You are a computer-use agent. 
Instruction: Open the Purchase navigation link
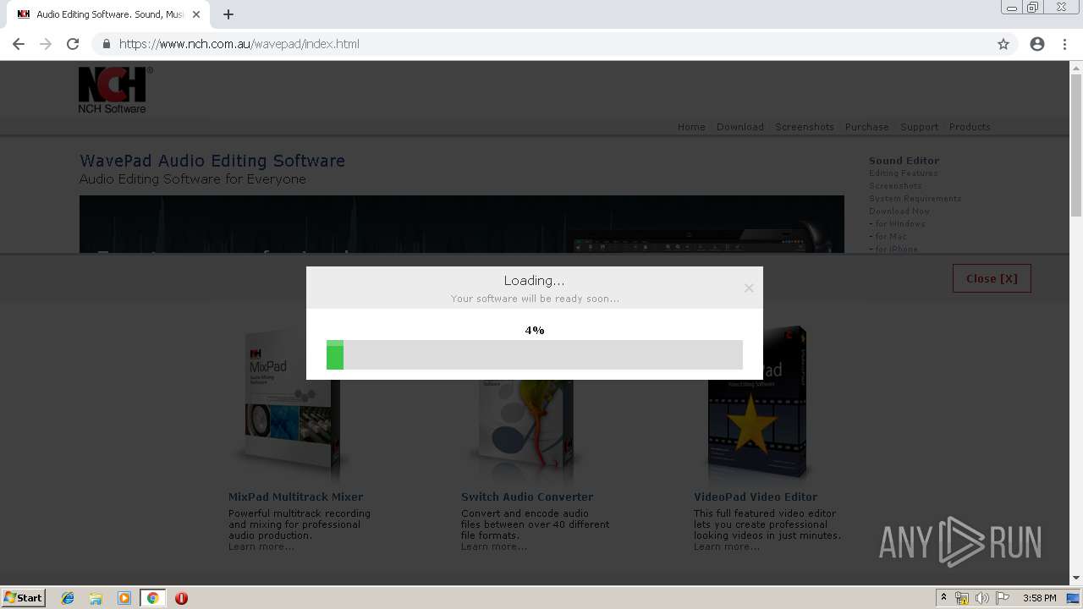pos(867,127)
